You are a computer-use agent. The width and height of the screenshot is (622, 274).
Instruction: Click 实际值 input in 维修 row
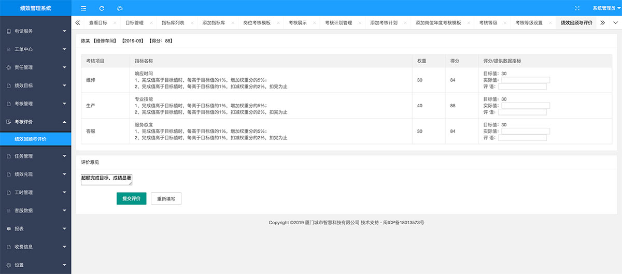tap(526, 80)
